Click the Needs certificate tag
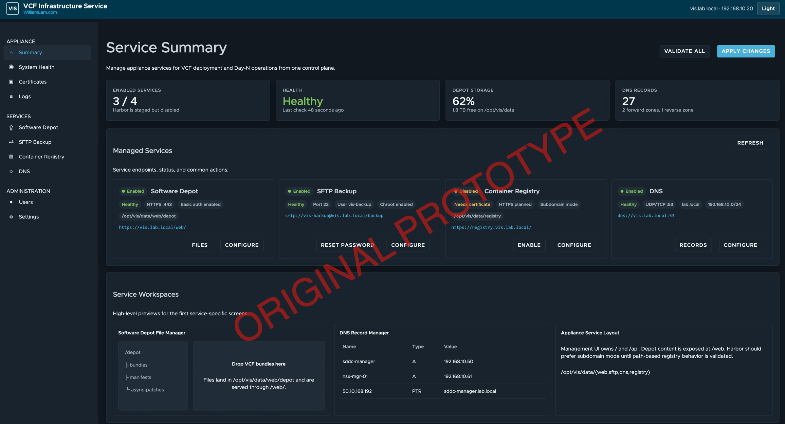 [x=472, y=205]
